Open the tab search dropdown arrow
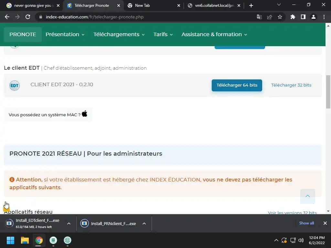The height and width of the screenshot is (248, 331). point(279,5)
